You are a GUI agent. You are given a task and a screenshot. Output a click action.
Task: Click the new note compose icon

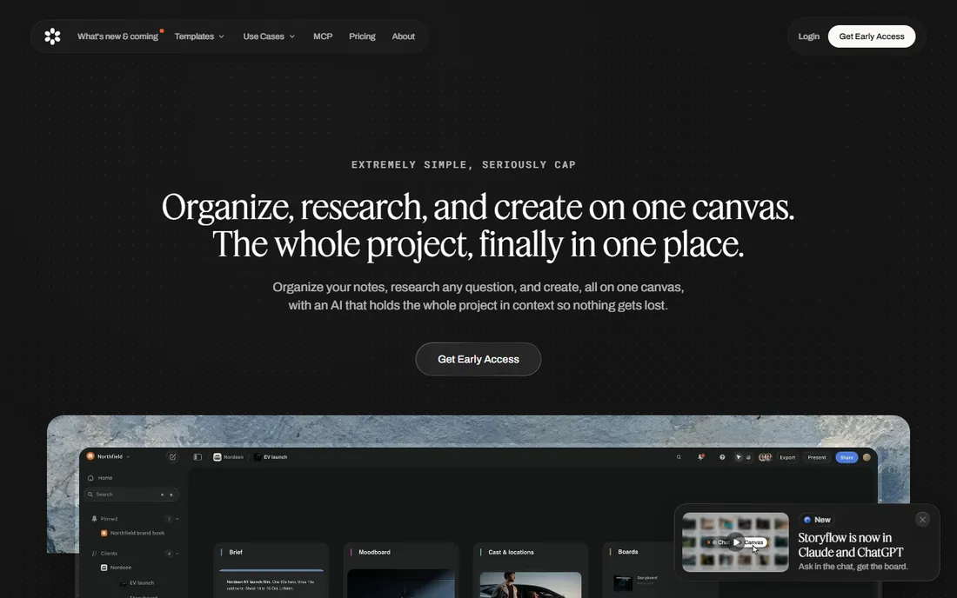173,457
